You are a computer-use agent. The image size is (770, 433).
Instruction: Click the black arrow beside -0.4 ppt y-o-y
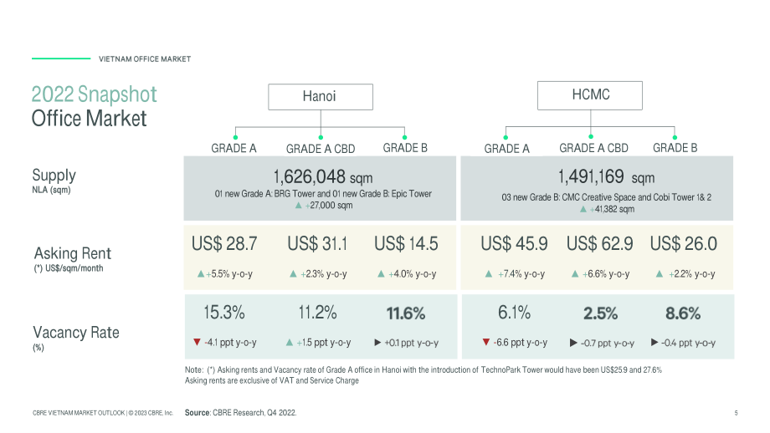tap(654, 342)
